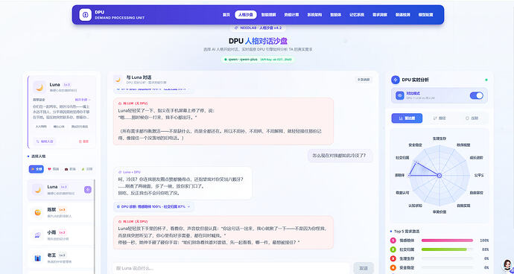
Task: Select the 雷达图 radar chart tab
Action: coord(407,118)
